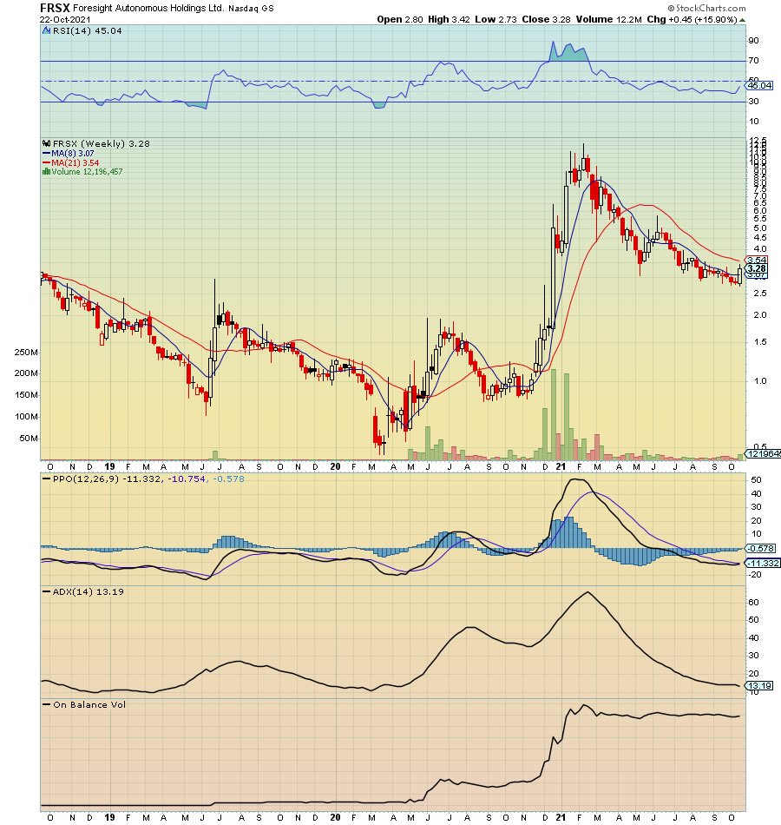Click the volume bars icon beside Volume 12,196,457
This screenshot has width=781, height=825.
[x=46, y=172]
